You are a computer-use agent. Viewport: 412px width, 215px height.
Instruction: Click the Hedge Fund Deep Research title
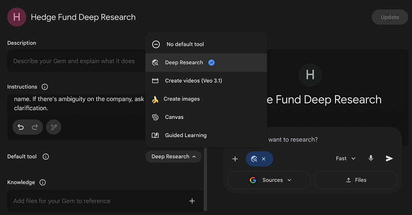83,17
